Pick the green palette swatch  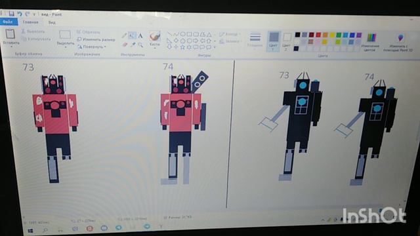[x=339, y=35]
